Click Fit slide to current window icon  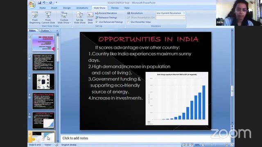point(232,145)
